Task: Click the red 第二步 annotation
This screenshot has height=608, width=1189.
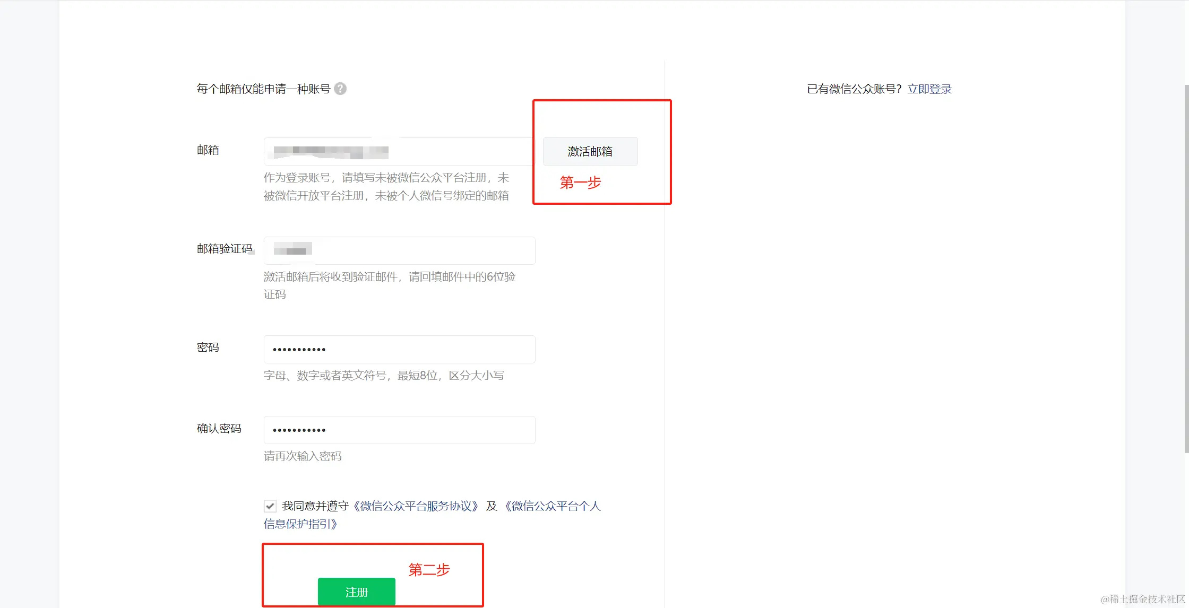Action: [429, 570]
